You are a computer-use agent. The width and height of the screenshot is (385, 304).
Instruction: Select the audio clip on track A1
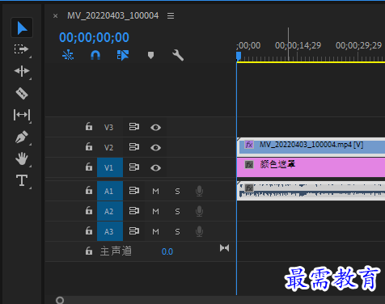tap(311, 191)
